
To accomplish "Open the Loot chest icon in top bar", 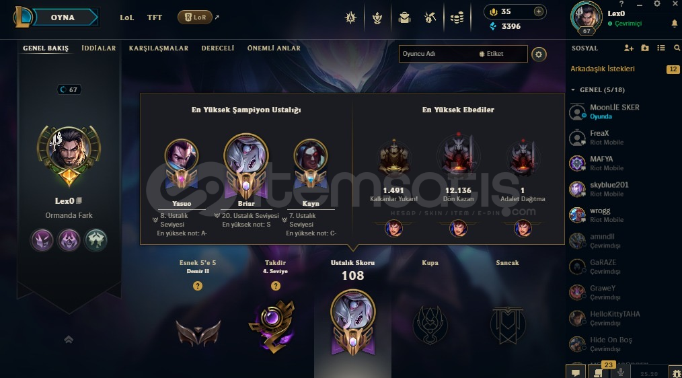I will 404,18.
